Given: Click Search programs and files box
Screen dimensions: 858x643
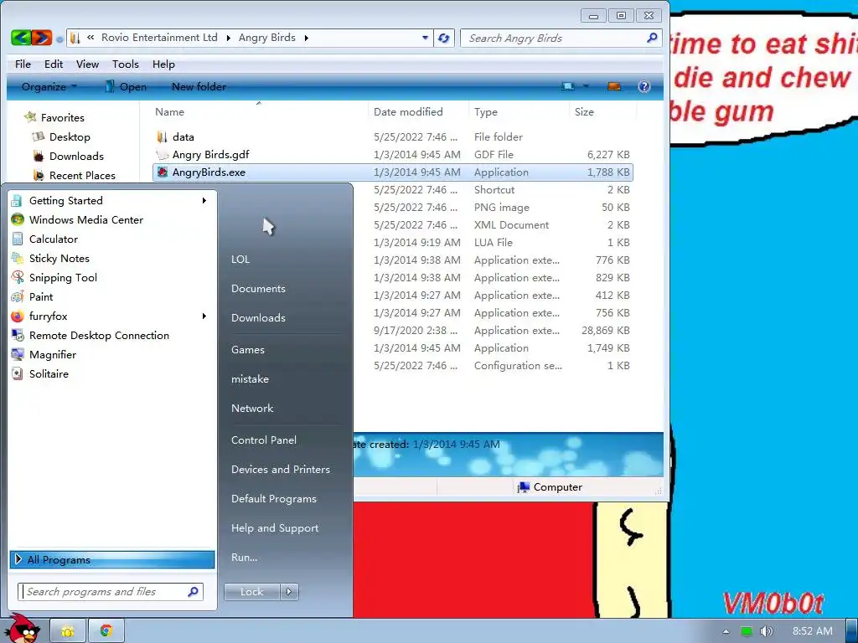Looking at the screenshot, I should tap(111, 592).
